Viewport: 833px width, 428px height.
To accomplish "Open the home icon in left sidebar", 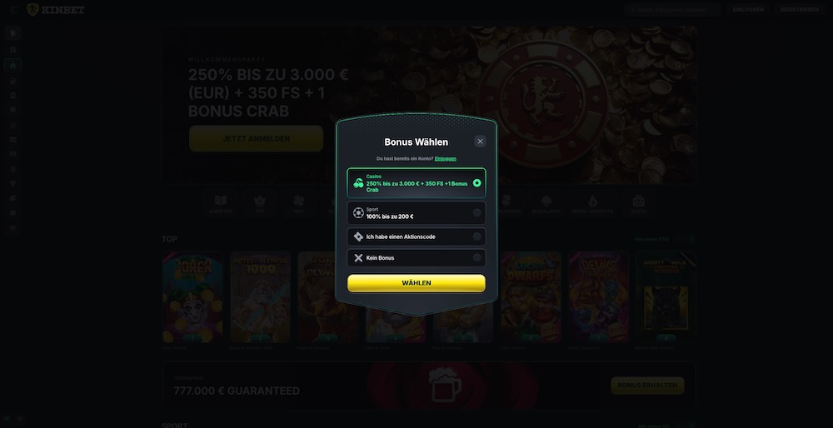I will [13, 65].
